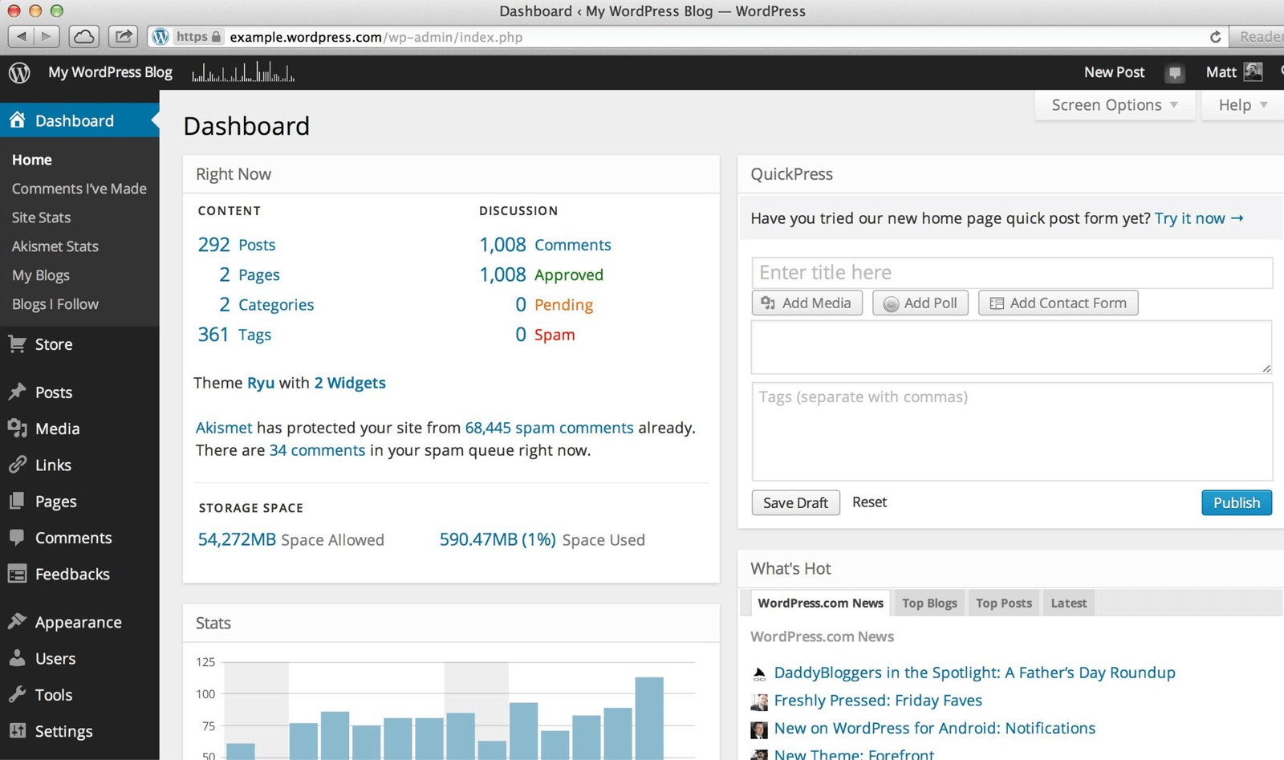Click the Publish button
Viewport: 1284px width, 760px height.
point(1236,502)
